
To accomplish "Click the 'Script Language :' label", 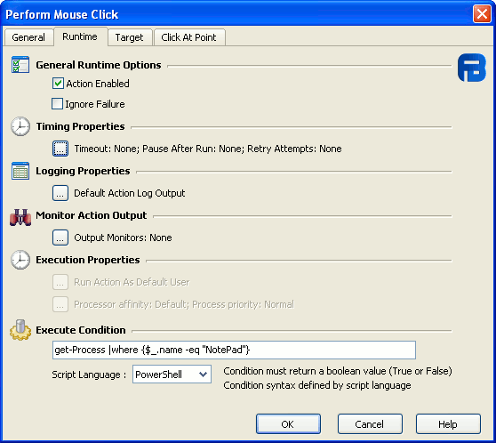I will point(89,375).
